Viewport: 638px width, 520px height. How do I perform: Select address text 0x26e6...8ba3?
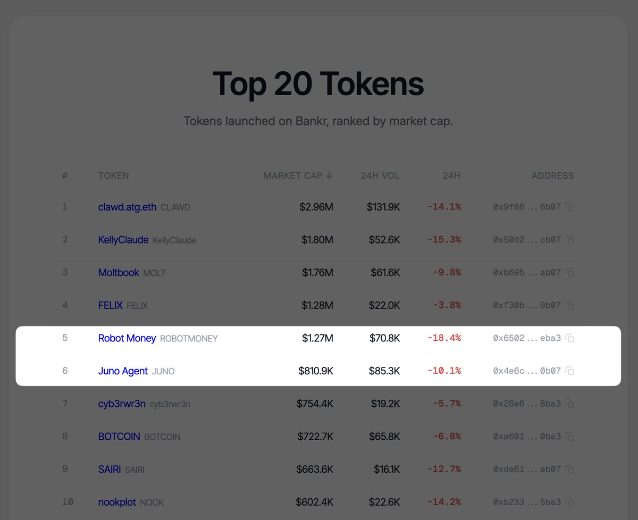click(x=527, y=404)
